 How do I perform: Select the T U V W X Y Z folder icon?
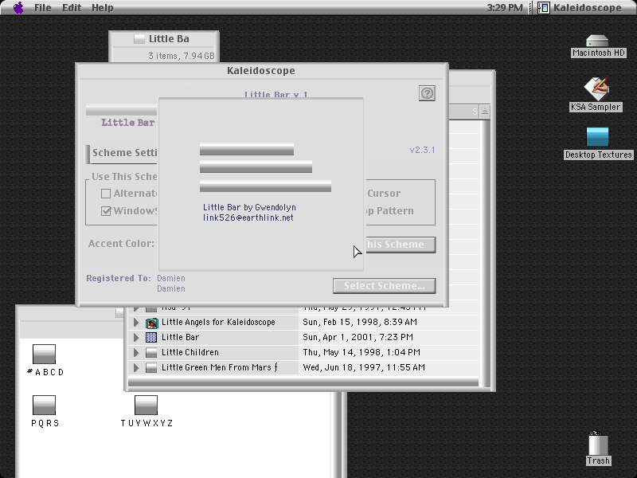[x=146, y=406]
